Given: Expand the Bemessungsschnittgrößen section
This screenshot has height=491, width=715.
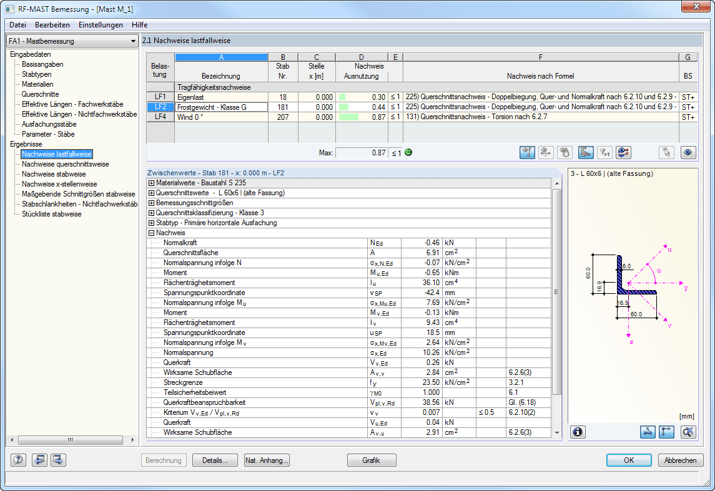Looking at the screenshot, I should point(151,203).
